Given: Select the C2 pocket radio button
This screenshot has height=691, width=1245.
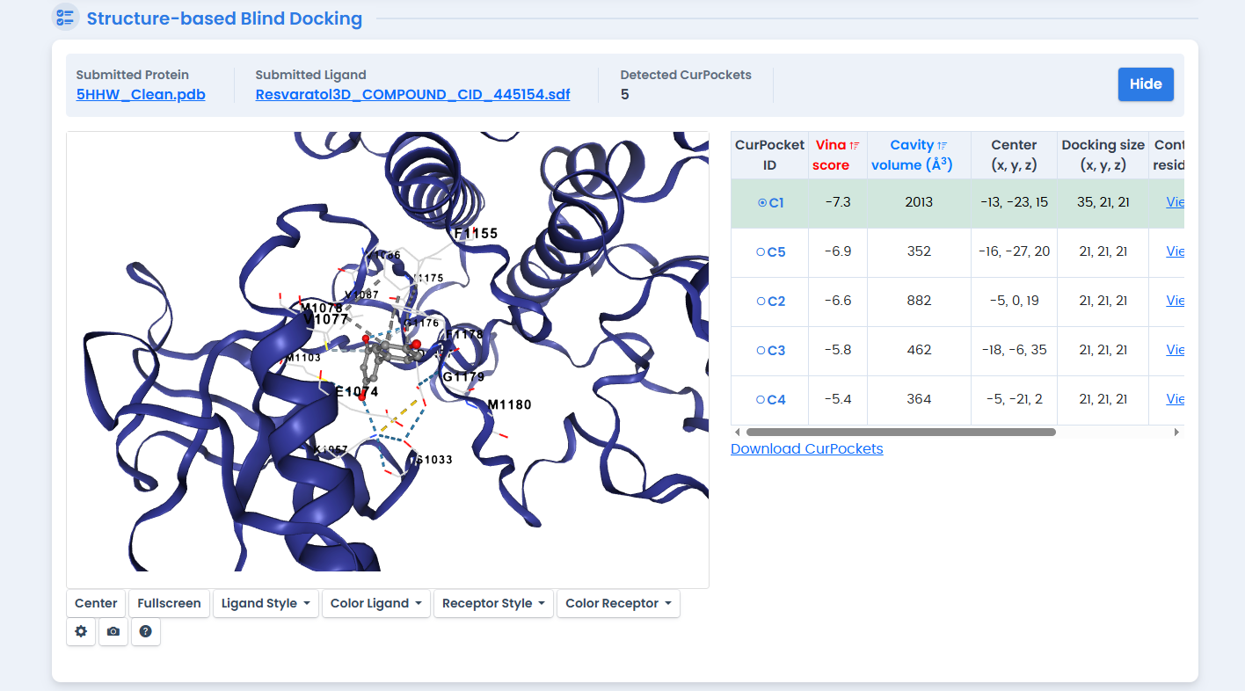Looking at the screenshot, I should coord(761,302).
